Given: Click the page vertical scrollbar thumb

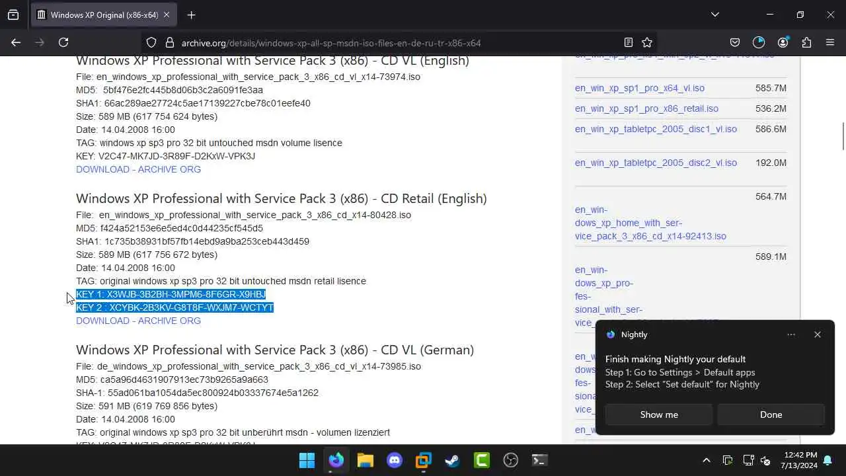Looking at the screenshot, I should tap(843, 136).
